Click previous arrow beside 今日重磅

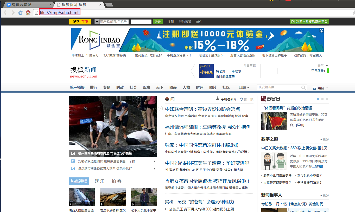(x=193, y=71)
